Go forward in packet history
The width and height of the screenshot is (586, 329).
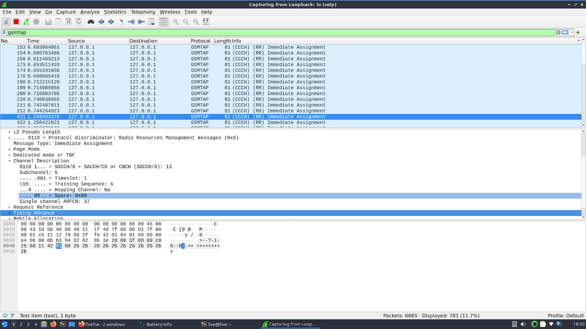111,22
